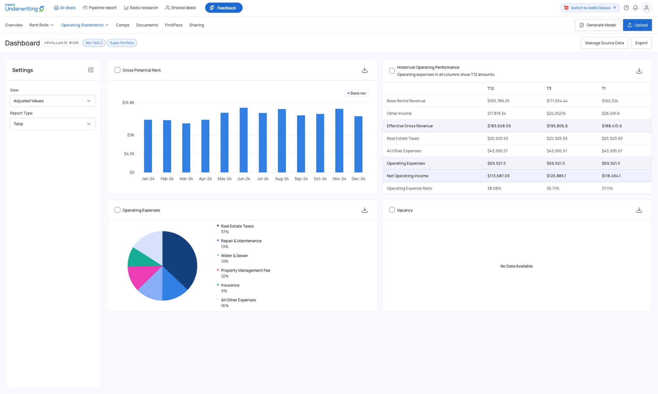Check the Gross Potential Rent checkbox

click(117, 70)
